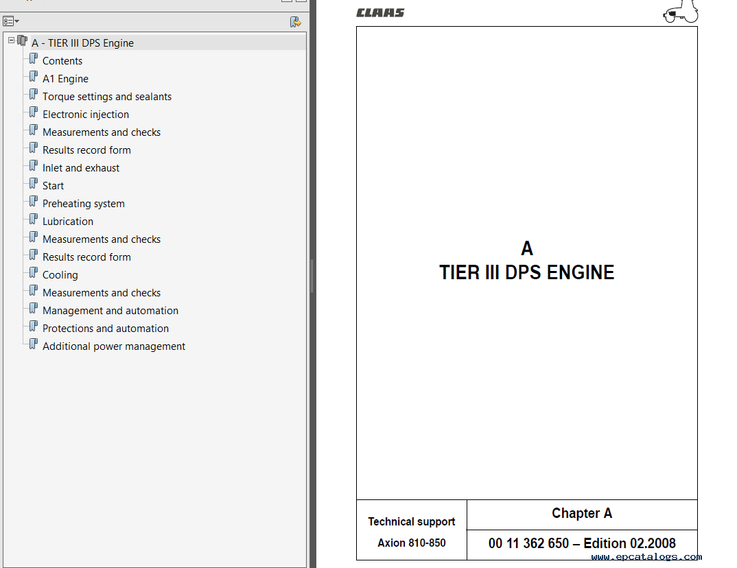The image size is (737, 568).
Task: Click the find current bookmark icon
Action: 295,22
